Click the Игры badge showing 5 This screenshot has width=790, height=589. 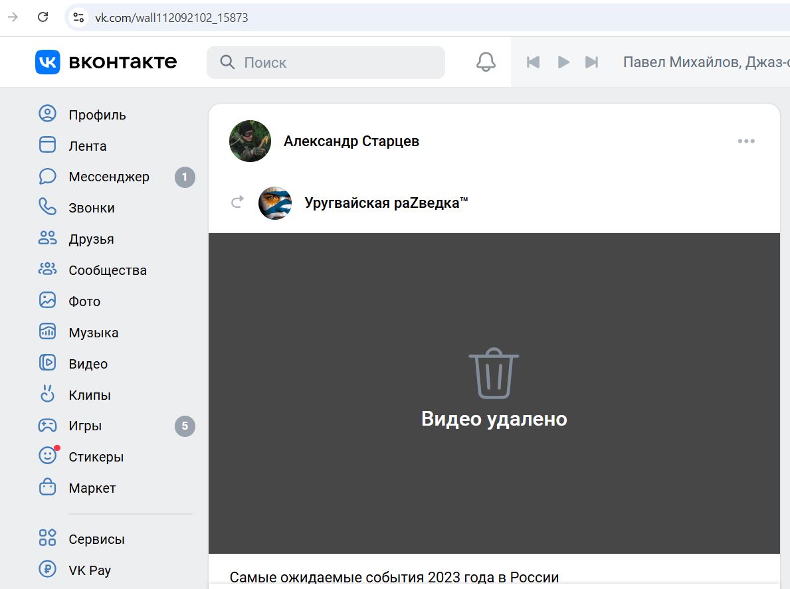pyautogui.click(x=185, y=426)
